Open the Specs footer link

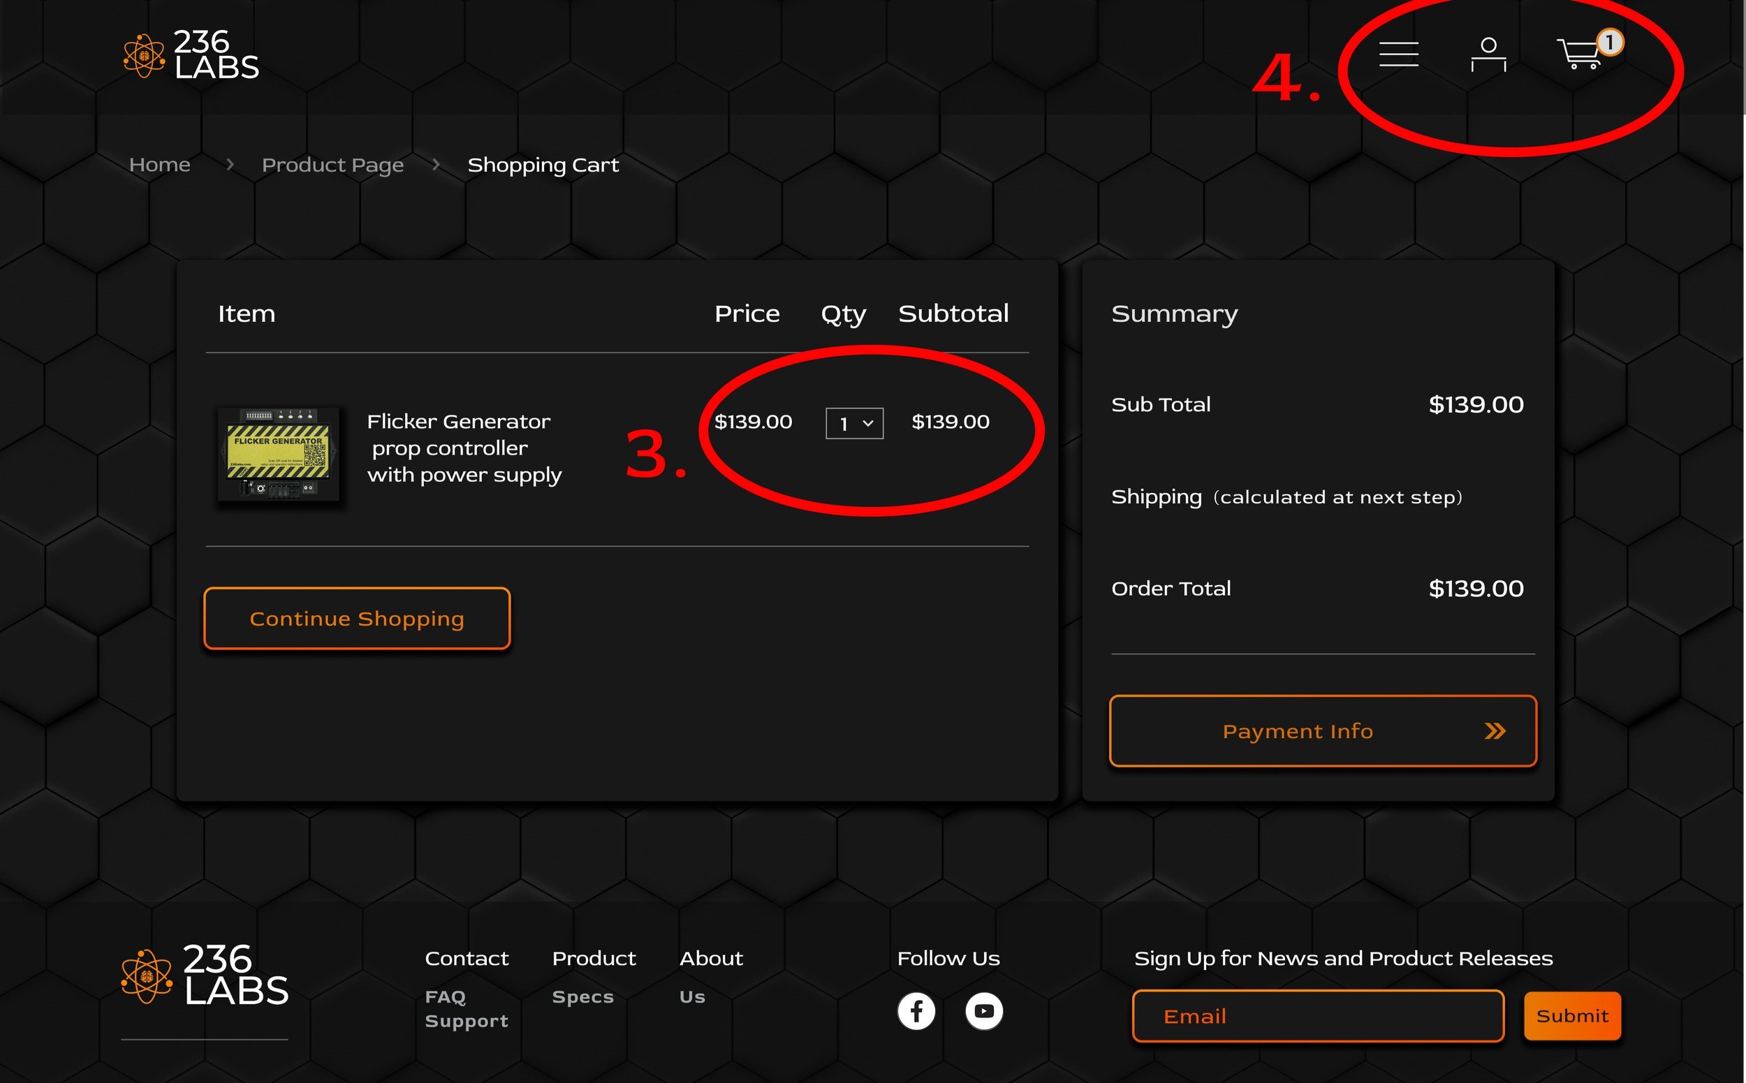(x=582, y=996)
